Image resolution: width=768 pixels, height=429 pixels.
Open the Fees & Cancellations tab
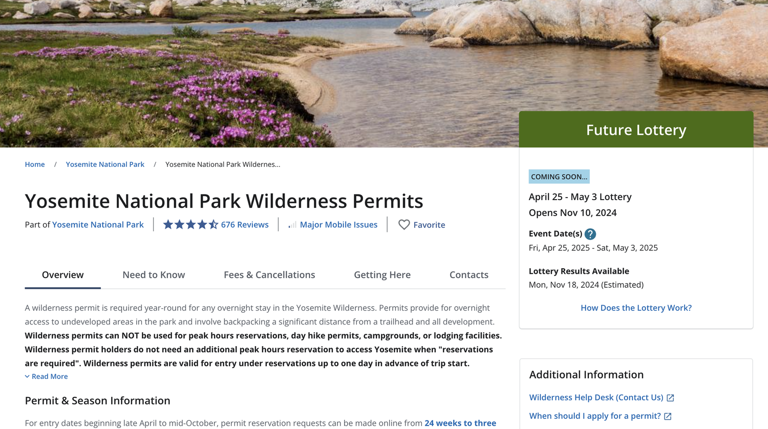pyautogui.click(x=269, y=275)
